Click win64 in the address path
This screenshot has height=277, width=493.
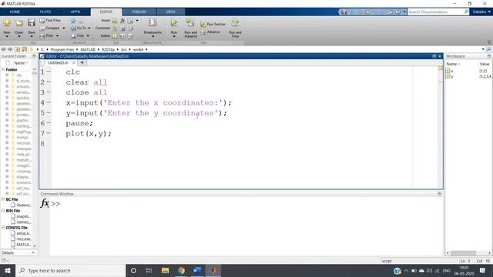click(138, 49)
